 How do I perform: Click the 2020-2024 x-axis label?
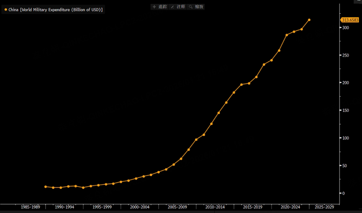290,207
